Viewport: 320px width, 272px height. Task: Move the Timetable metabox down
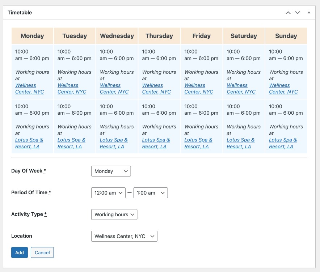[x=297, y=12]
